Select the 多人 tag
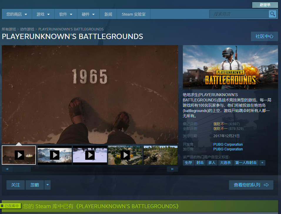This screenshot has height=214, width=281. (212, 163)
